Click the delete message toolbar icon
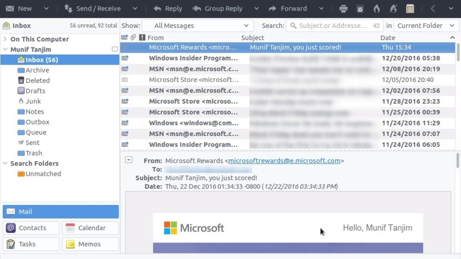The width and height of the screenshot is (461, 259). [360, 9]
